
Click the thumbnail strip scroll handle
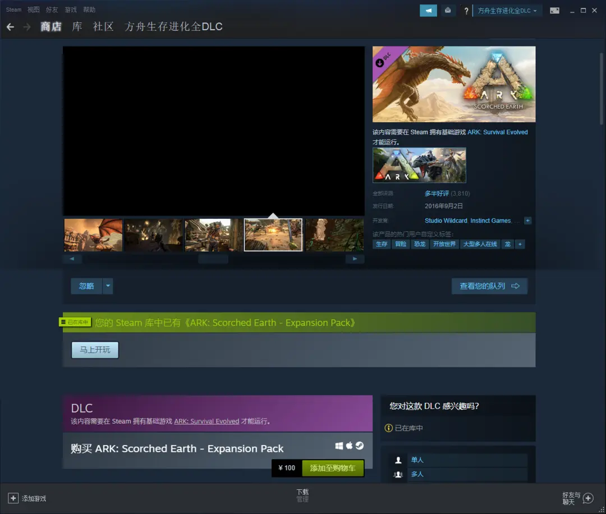click(x=213, y=259)
